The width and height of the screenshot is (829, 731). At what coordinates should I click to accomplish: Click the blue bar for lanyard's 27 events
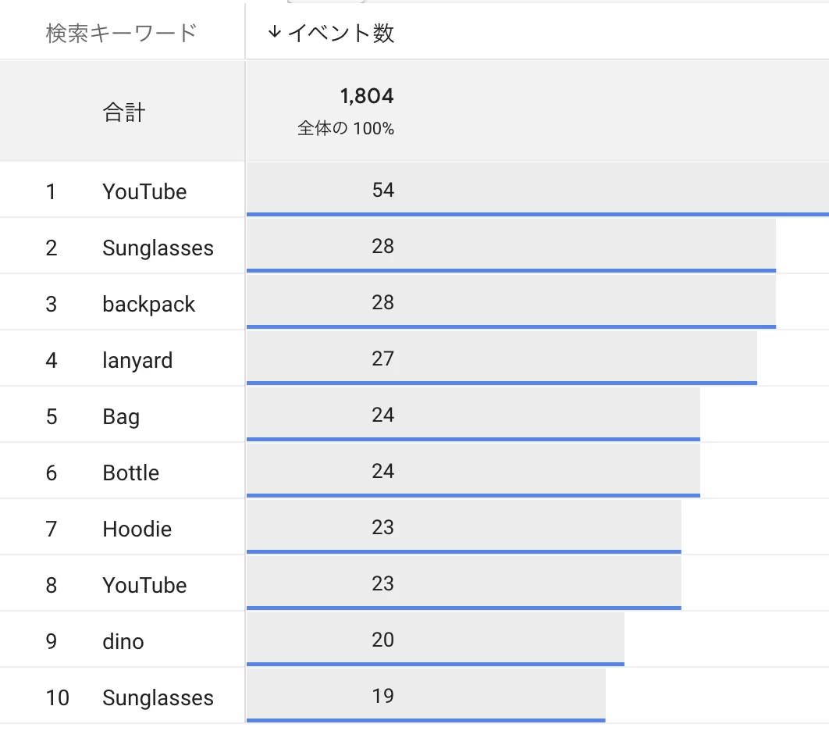pos(502,383)
